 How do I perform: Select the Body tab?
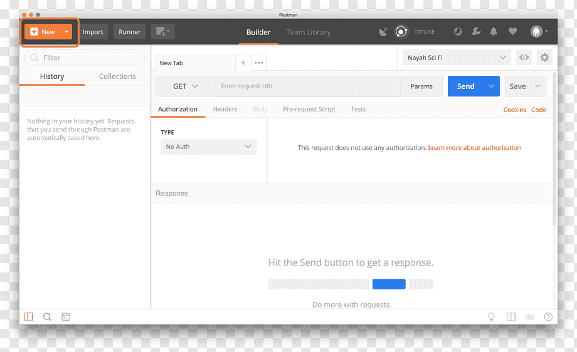click(260, 110)
